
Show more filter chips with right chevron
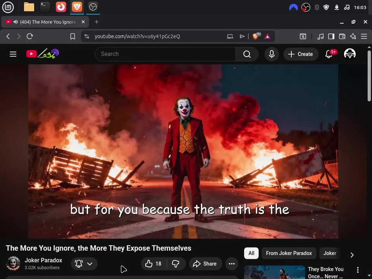tap(352, 255)
